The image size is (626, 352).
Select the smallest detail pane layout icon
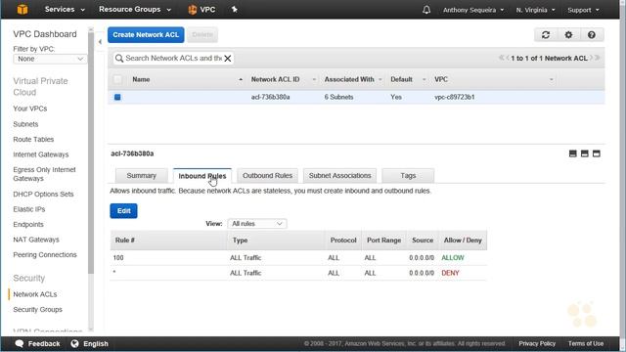point(572,154)
